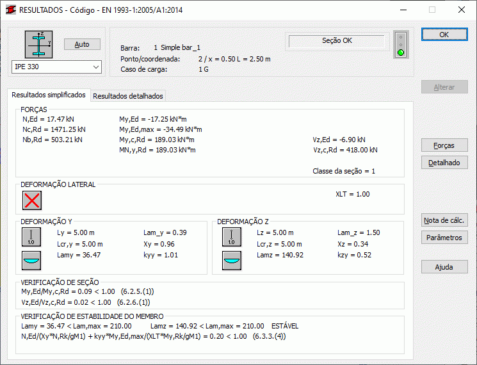Minimize the RESULTADOS window
477x365 pixels.
click(x=403, y=10)
